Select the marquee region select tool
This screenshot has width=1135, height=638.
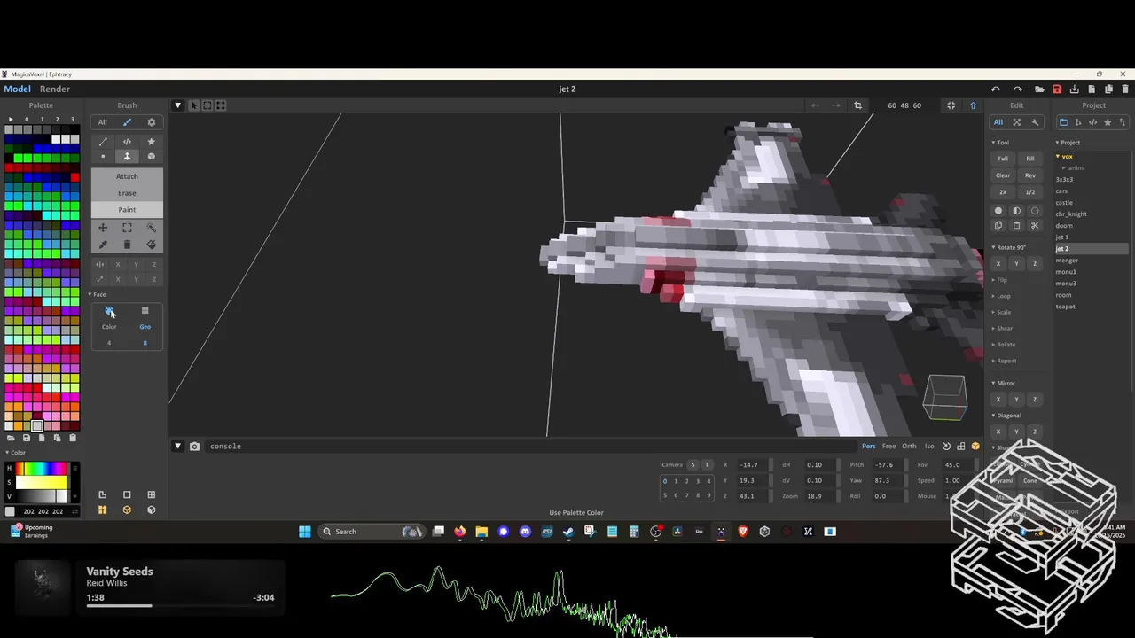tap(127, 228)
